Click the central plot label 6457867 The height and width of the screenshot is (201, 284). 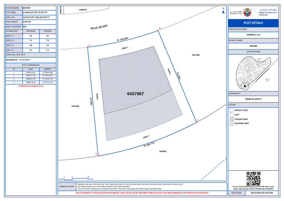(x=135, y=94)
